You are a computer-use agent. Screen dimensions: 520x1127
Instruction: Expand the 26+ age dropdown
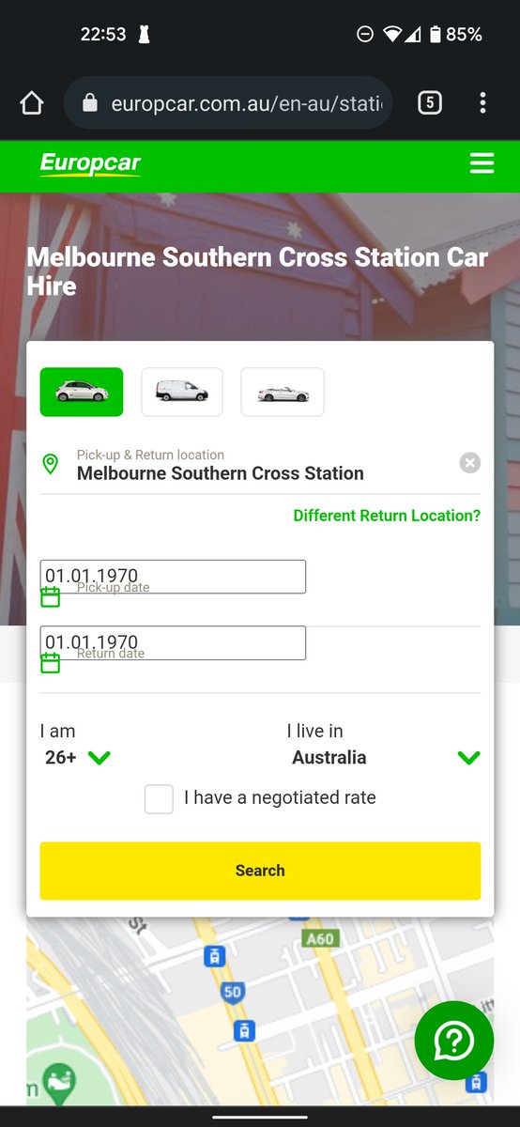coord(78,757)
